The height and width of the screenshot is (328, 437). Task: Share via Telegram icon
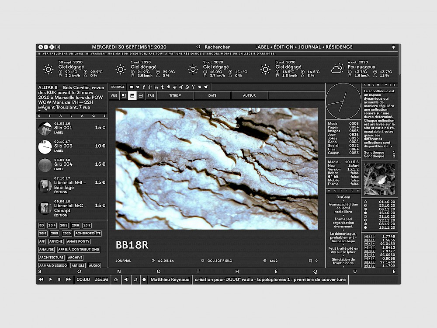[x=205, y=87]
